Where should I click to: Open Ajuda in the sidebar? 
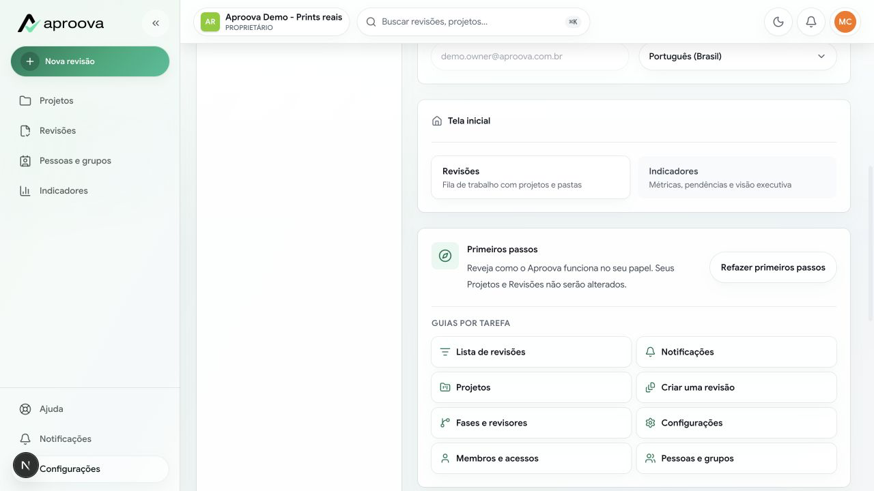[x=90, y=409]
